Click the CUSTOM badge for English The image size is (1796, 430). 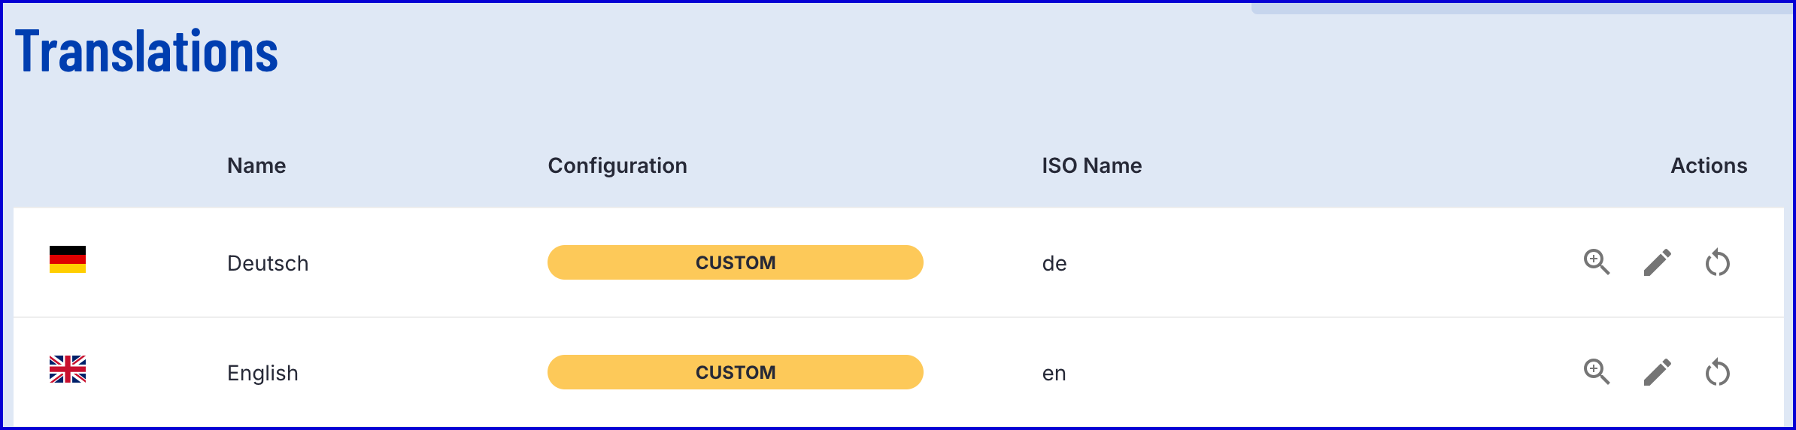coord(736,372)
